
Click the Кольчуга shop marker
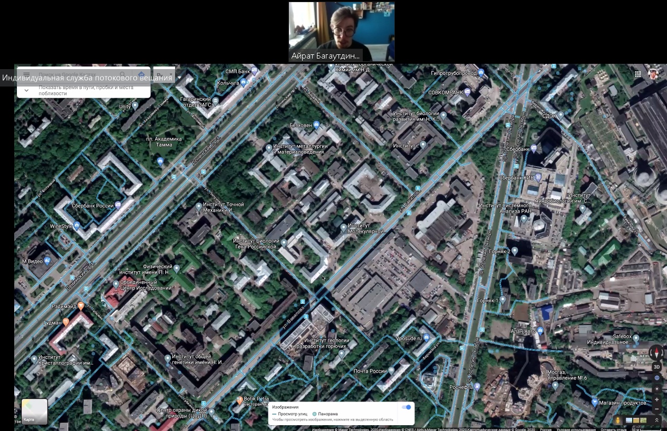(x=244, y=83)
